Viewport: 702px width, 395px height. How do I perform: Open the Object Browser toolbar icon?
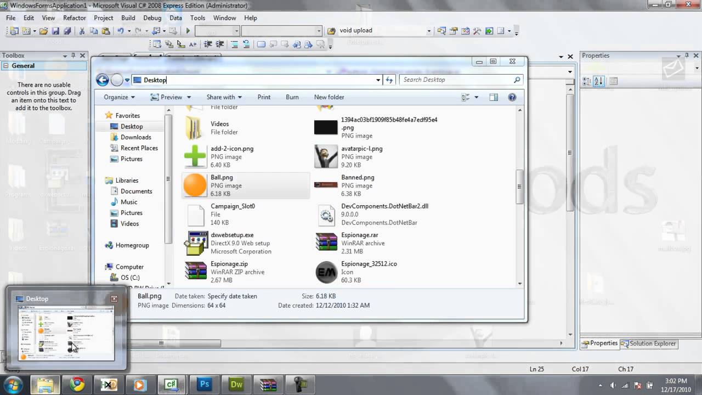coord(465,31)
